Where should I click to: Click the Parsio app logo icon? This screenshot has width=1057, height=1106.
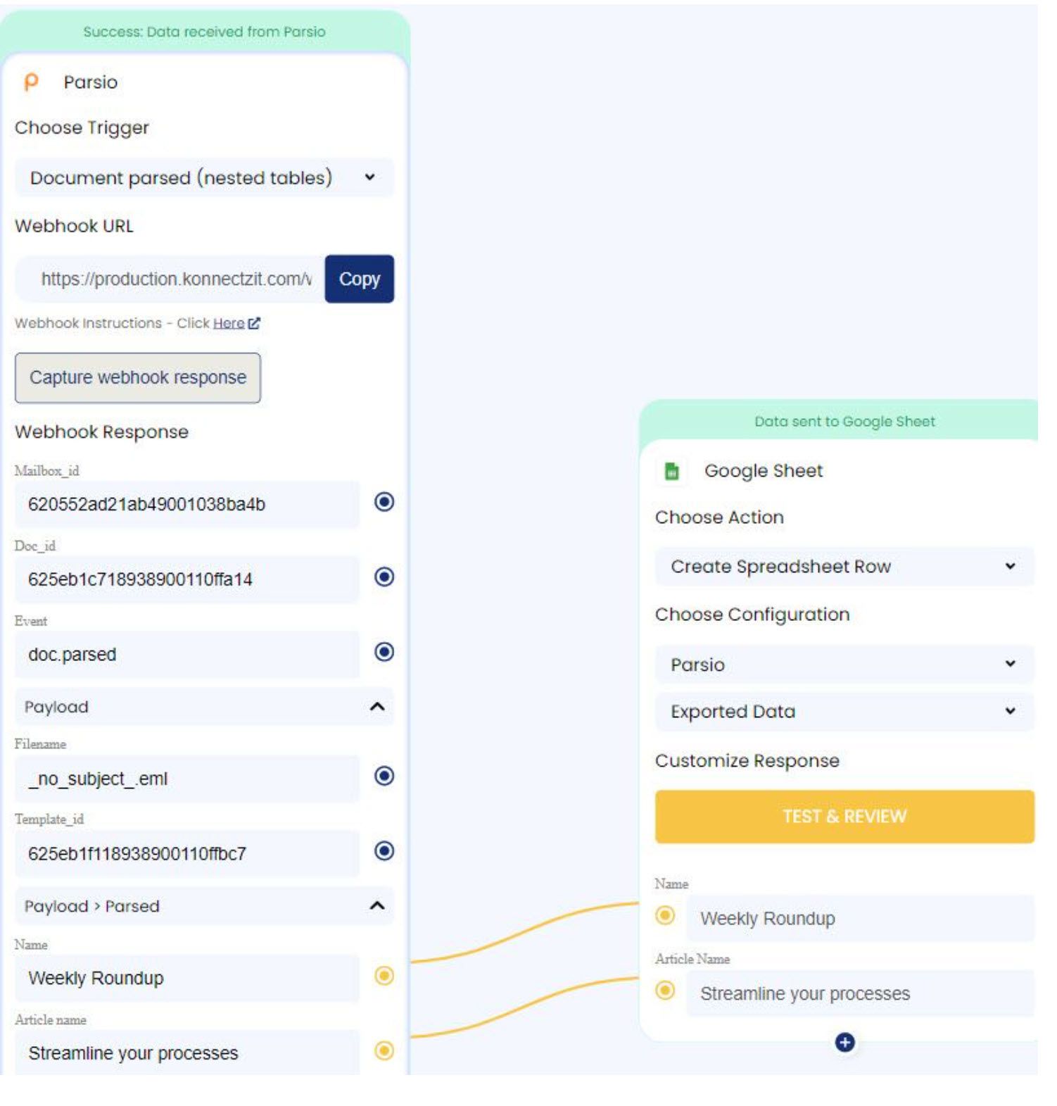pos(31,82)
